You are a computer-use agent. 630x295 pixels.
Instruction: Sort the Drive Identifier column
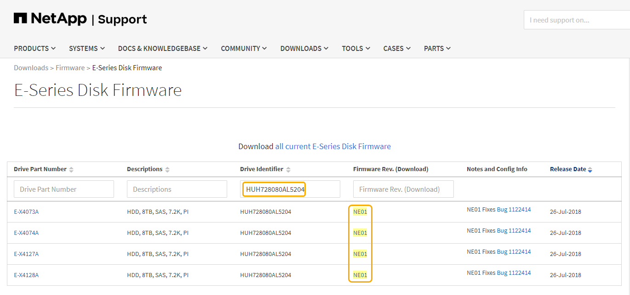point(288,169)
